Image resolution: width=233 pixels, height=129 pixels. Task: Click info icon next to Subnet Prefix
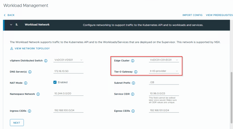[x=133, y=83]
